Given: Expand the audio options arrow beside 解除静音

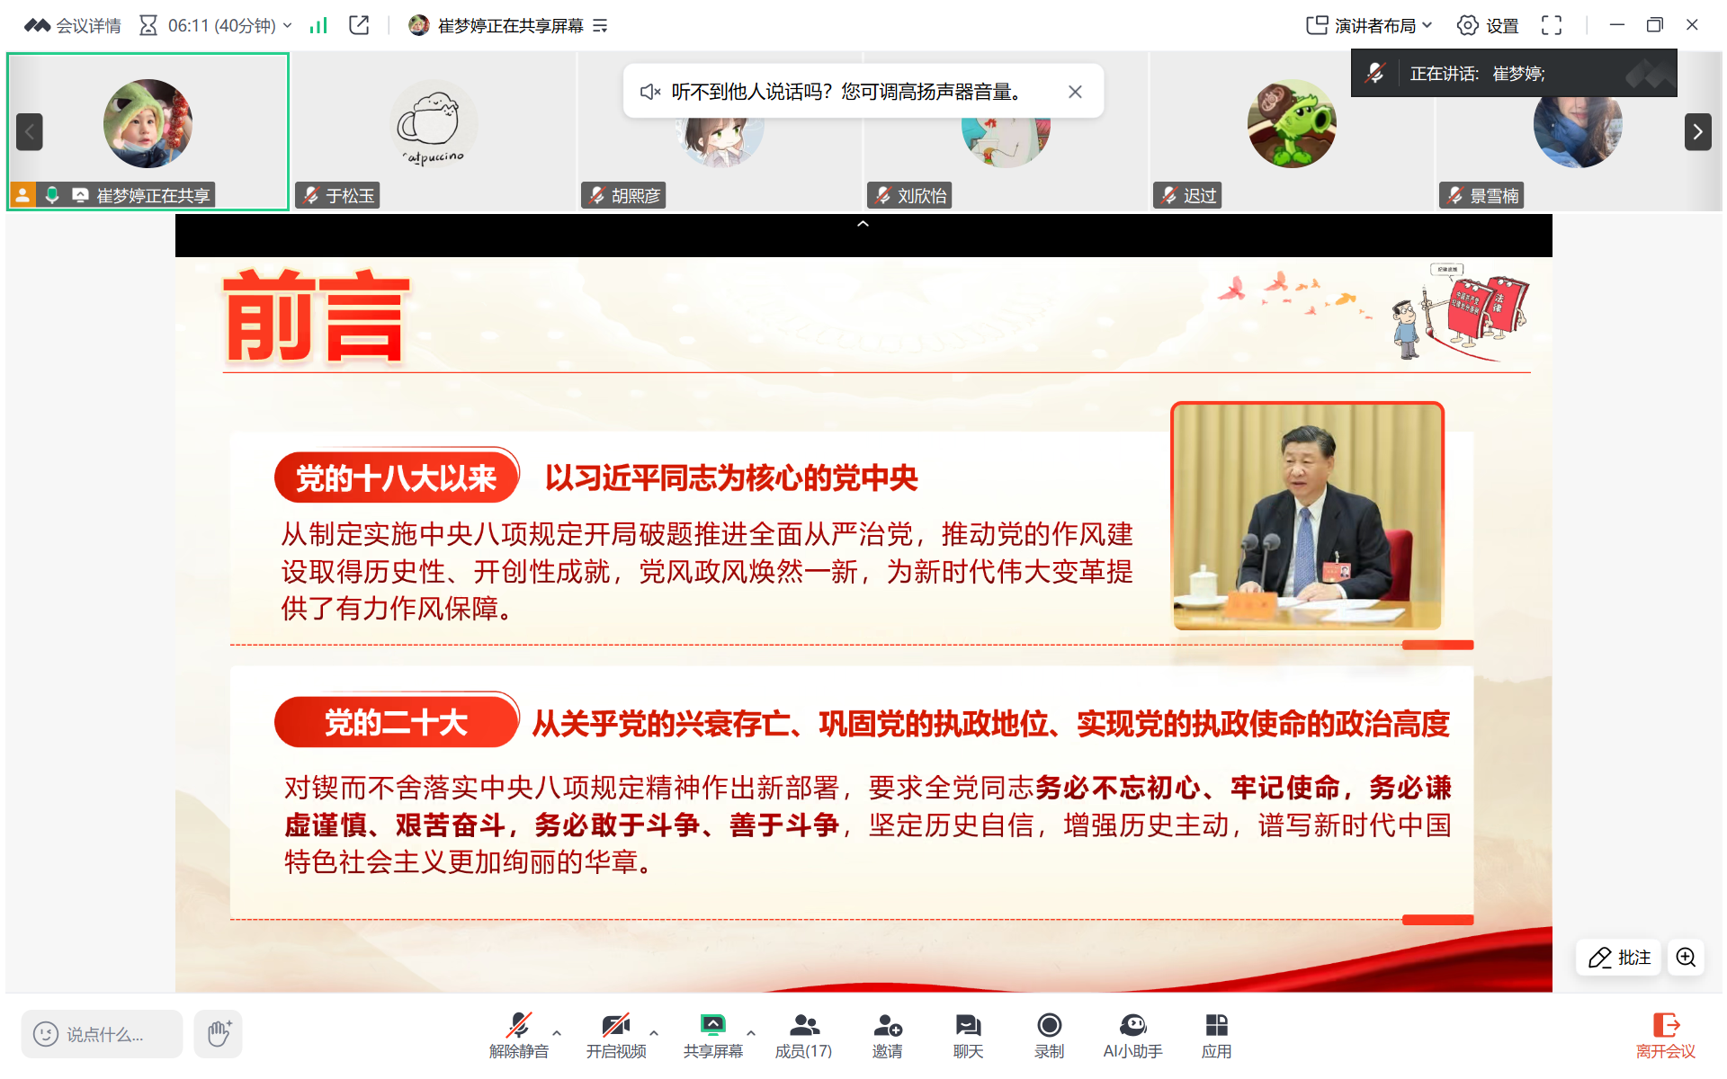Looking at the screenshot, I should [x=558, y=1032].
